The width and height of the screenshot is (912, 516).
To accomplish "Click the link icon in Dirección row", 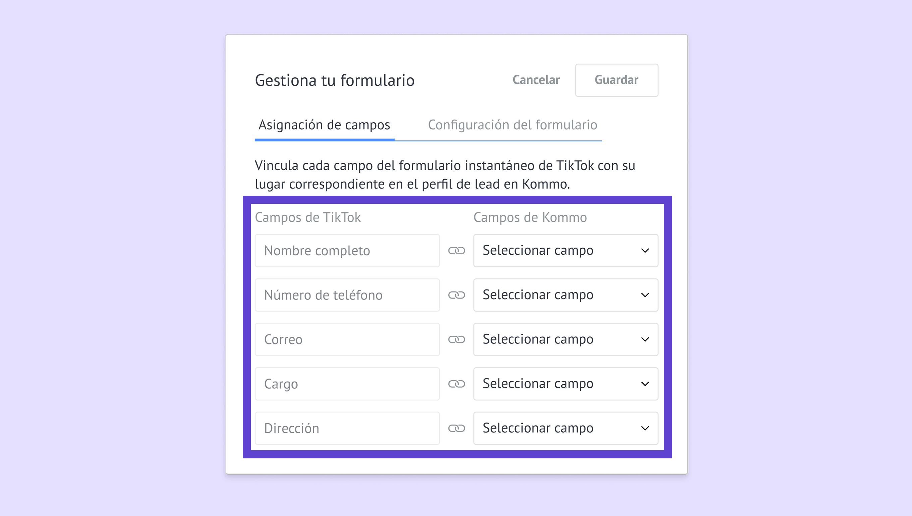I will [x=456, y=428].
